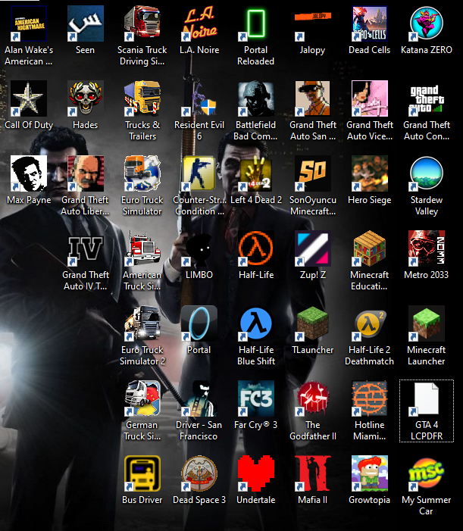Click the Jalopy game shortcut
This screenshot has width=463, height=531.
point(313,23)
